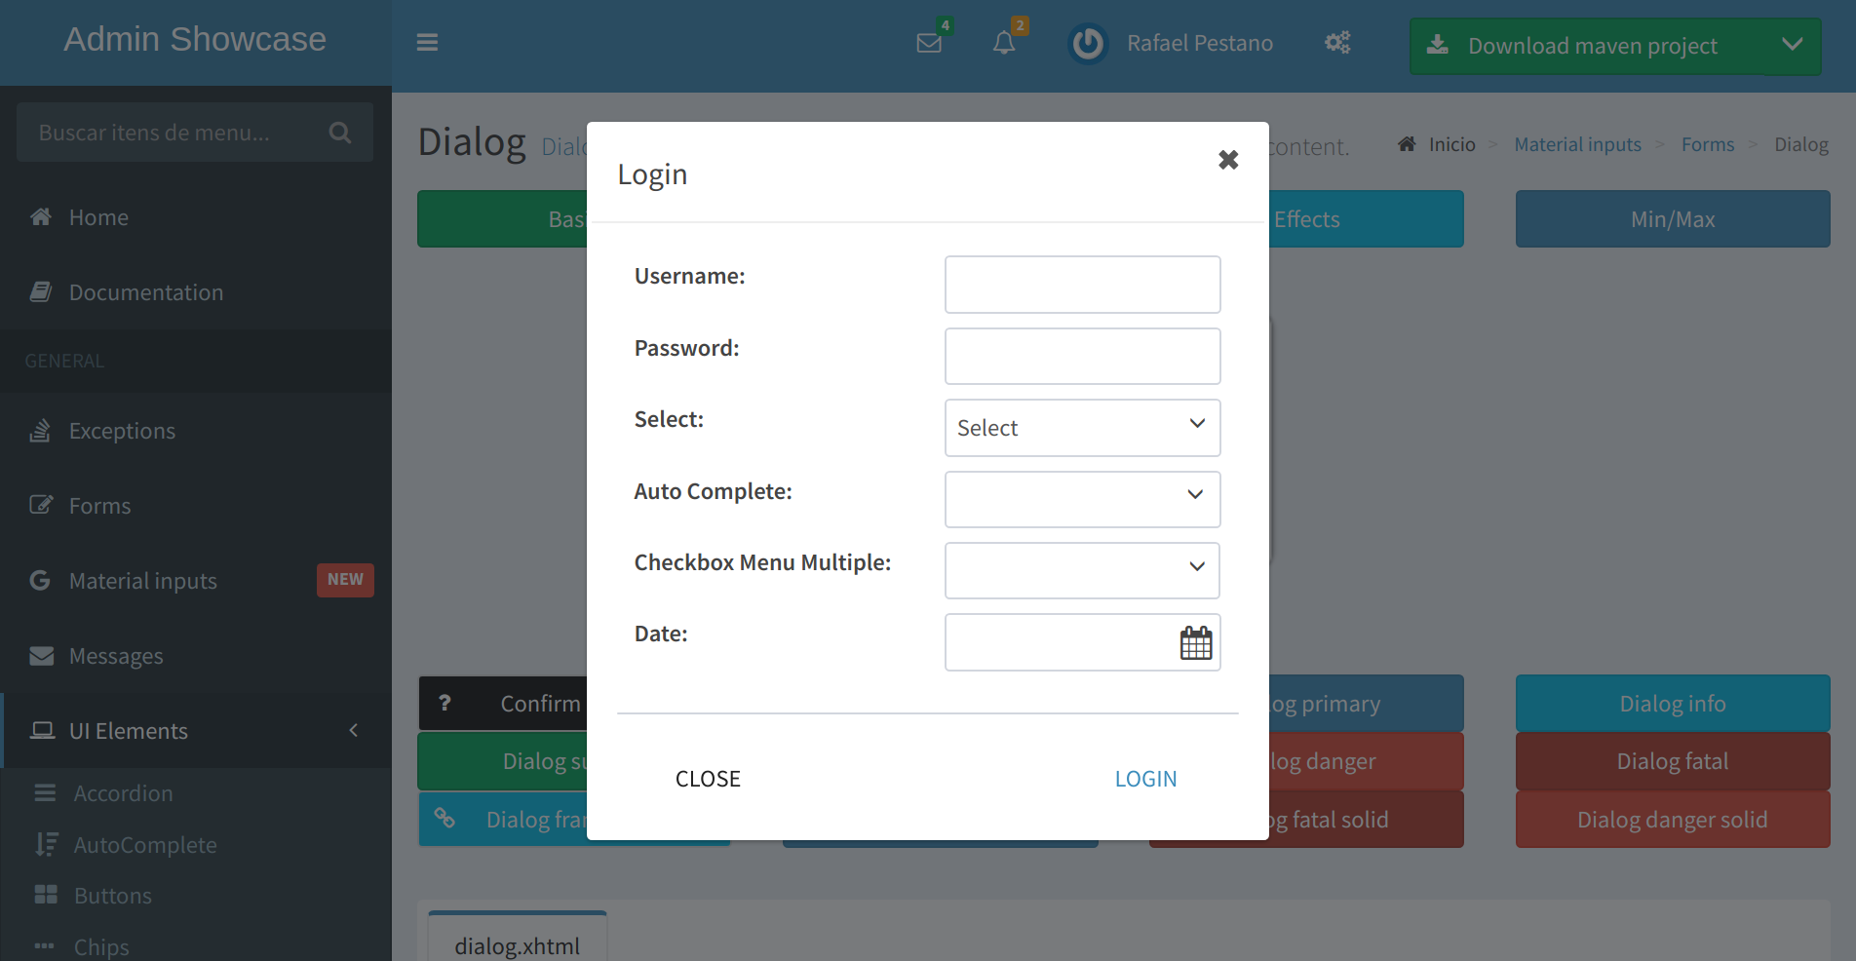
Task: Click the hamburger menu icon in the top bar
Action: tap(427, 42)
